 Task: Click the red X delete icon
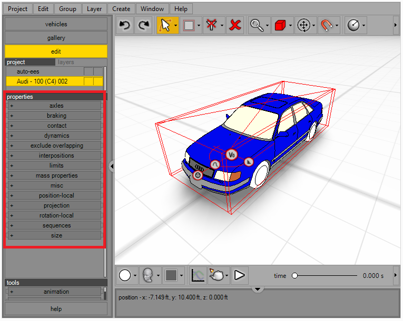tap(235, 25)
